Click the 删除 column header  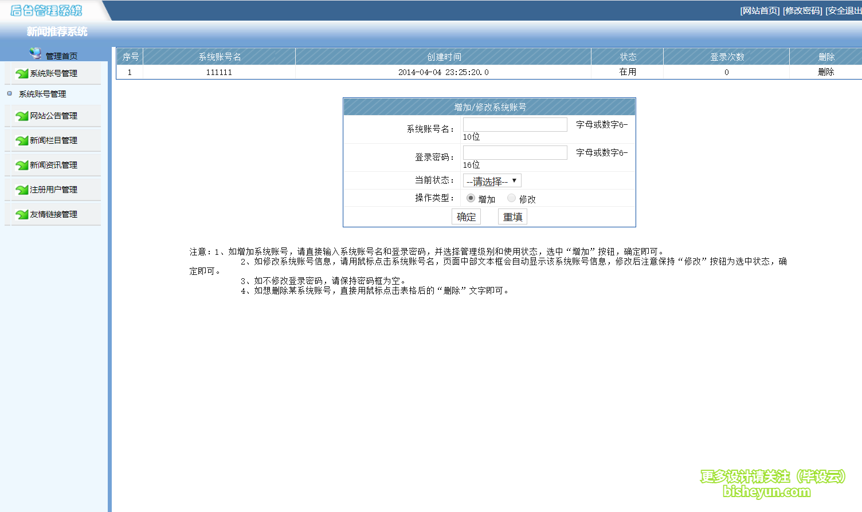point(826,57)
